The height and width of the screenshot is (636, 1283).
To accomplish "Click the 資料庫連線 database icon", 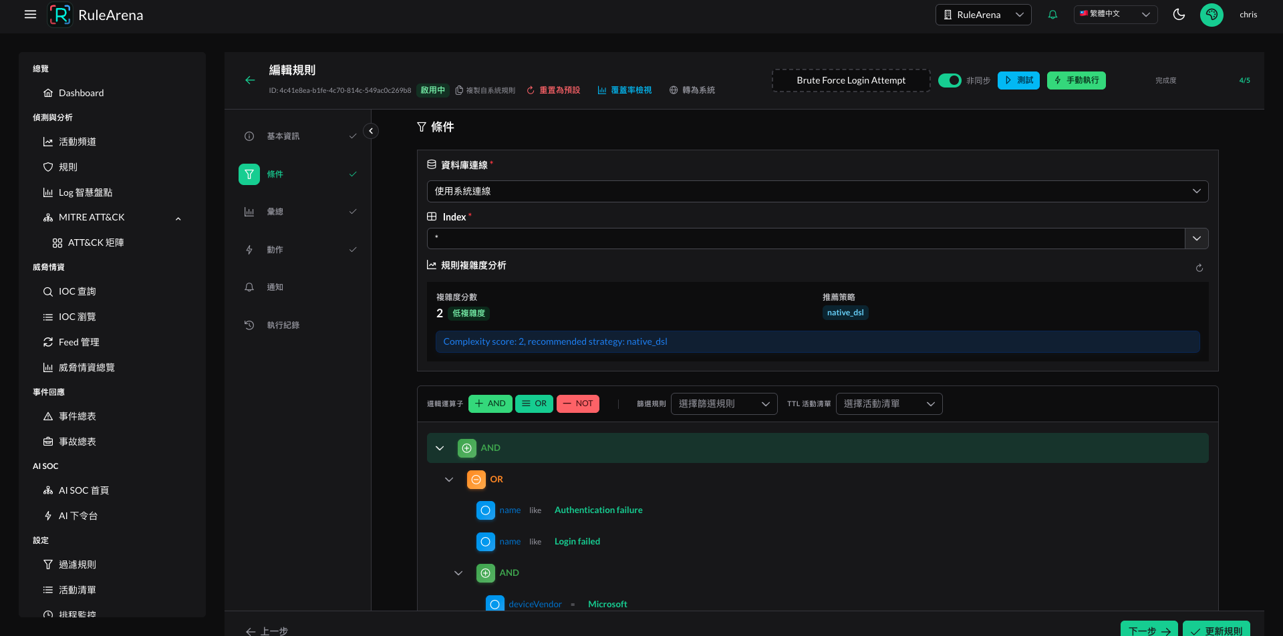I will [432, 164].
